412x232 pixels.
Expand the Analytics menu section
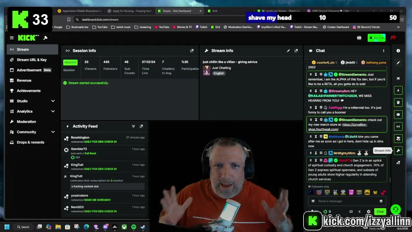pyautogui.click(x=53, y=111)
